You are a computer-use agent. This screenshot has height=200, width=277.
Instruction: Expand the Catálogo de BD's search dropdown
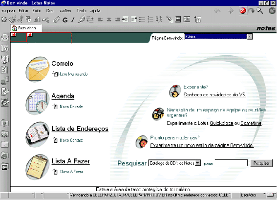pos(198,163)
